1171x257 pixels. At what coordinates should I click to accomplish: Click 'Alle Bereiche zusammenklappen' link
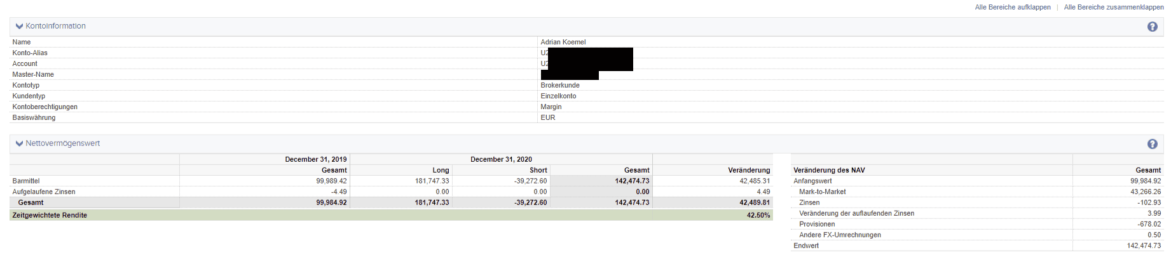tap(1113, 8)
